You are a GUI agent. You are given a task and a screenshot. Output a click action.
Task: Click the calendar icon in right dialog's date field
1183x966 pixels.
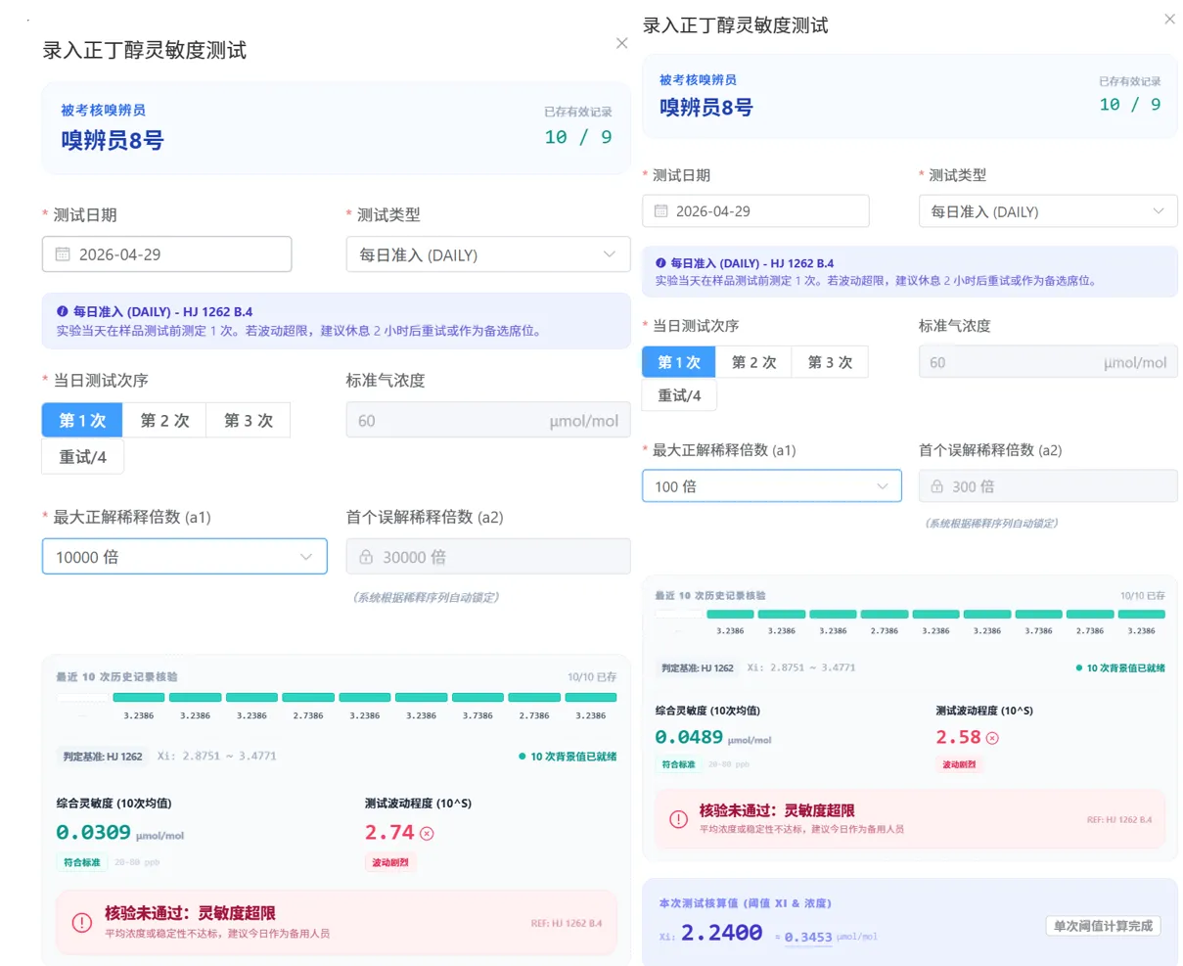[x=660, y=211]
